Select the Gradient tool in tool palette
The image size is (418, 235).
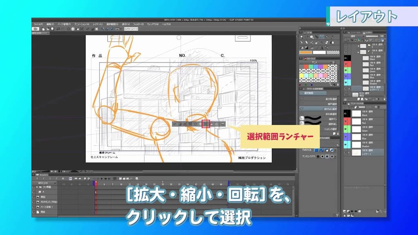coord(307,48)
